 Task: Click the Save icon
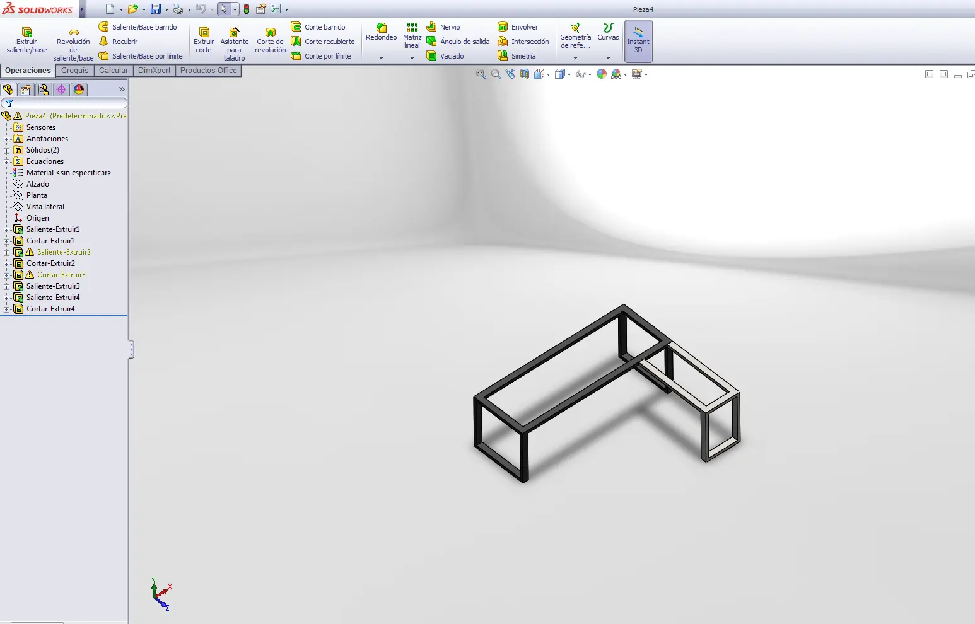pyautogui.click(x=155, y=9)
